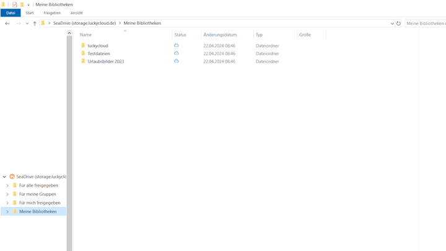Click the navigation pane scroll-up arrow
This screenshot has width=446, height=251.
69,33
